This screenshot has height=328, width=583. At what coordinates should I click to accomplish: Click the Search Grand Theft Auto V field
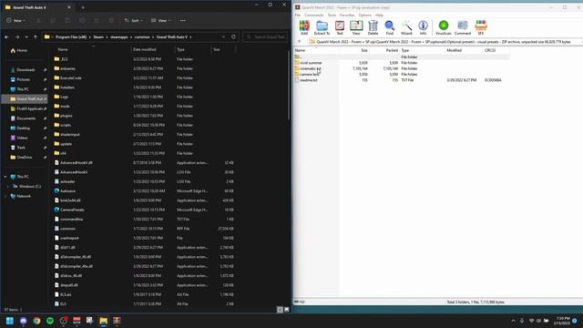tap(266, 37)
